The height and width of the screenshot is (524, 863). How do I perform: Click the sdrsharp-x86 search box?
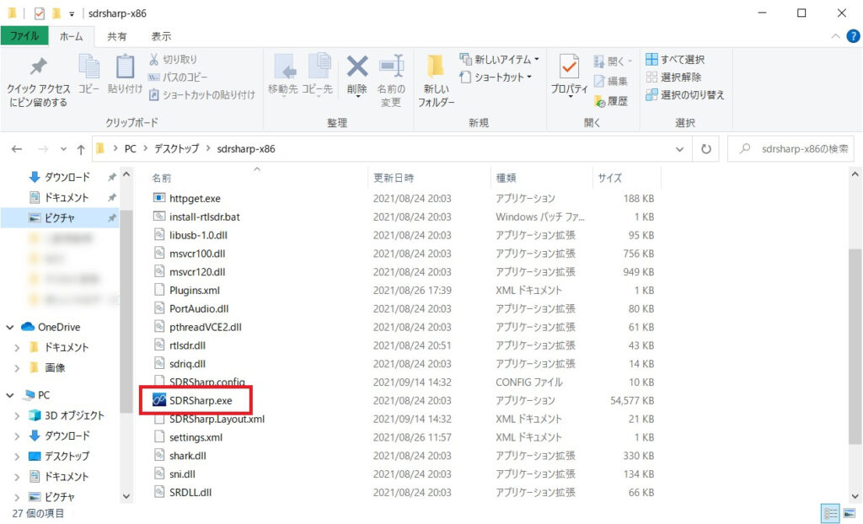(791, 148)
